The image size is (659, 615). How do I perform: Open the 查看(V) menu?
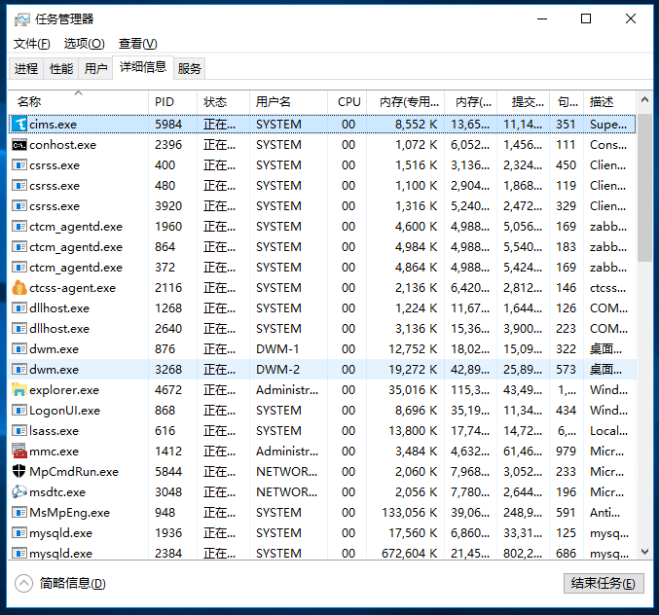[x=137, y=44]
